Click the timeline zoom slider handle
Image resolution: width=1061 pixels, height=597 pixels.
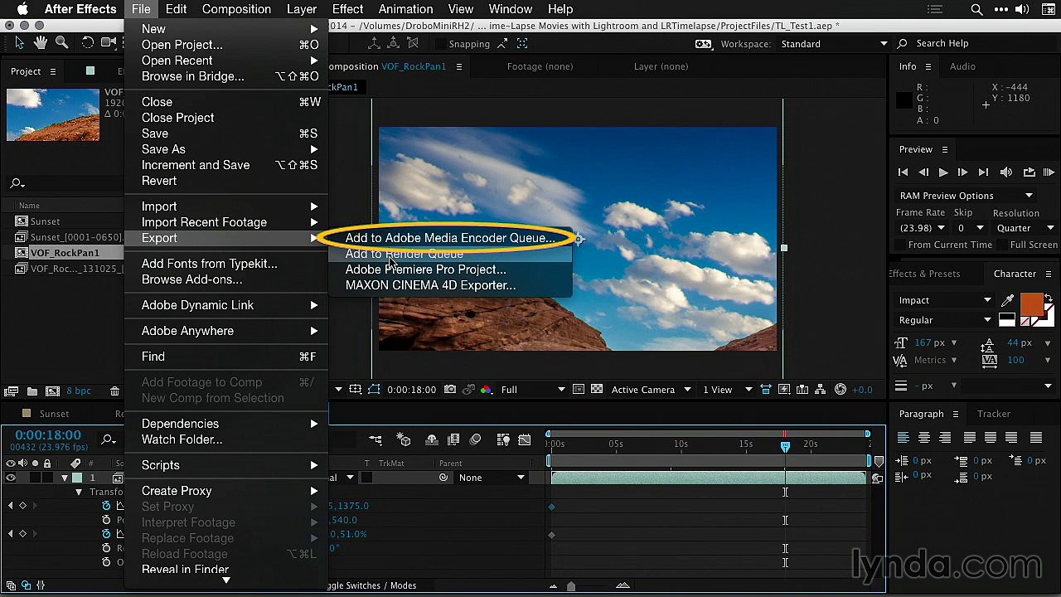tap(570, 586)
